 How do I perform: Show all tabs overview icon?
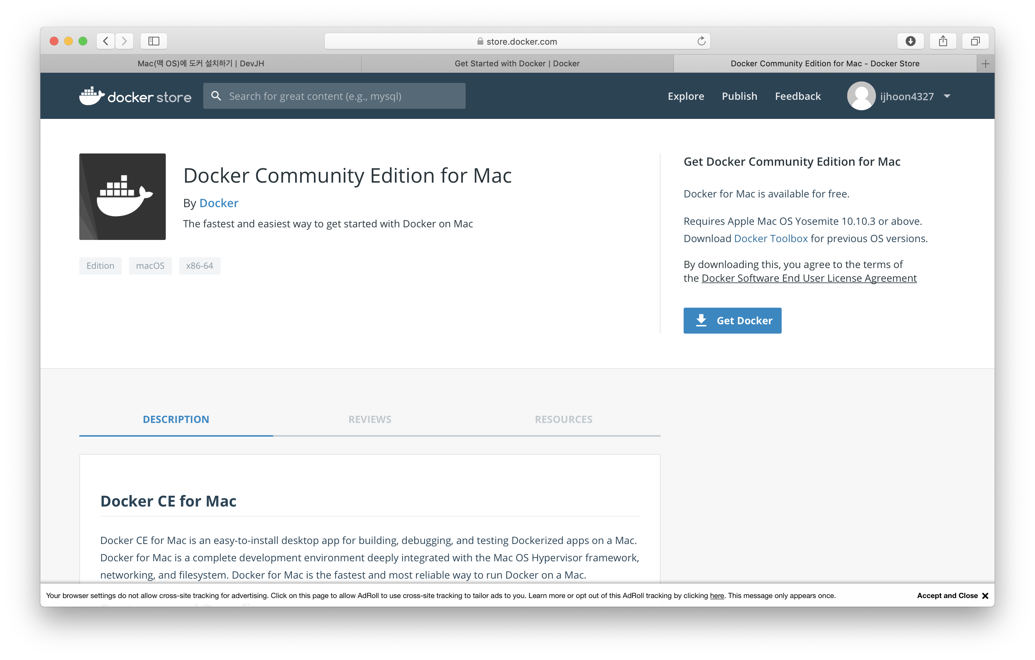[975, 41]
